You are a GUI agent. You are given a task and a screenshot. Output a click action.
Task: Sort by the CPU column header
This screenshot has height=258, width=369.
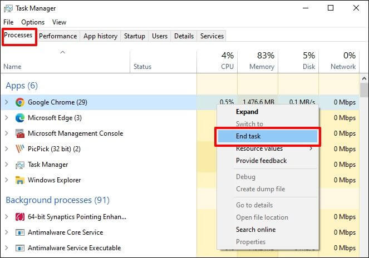pyautogui.click(x=217, y=61)
